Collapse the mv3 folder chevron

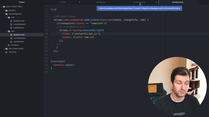(x=7, y=31)
